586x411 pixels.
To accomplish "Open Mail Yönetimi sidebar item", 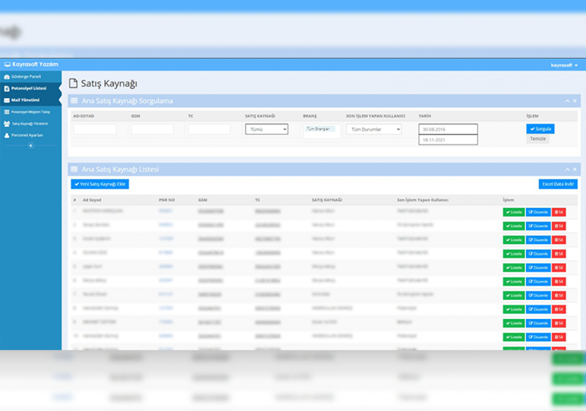I will click(26, 100).
